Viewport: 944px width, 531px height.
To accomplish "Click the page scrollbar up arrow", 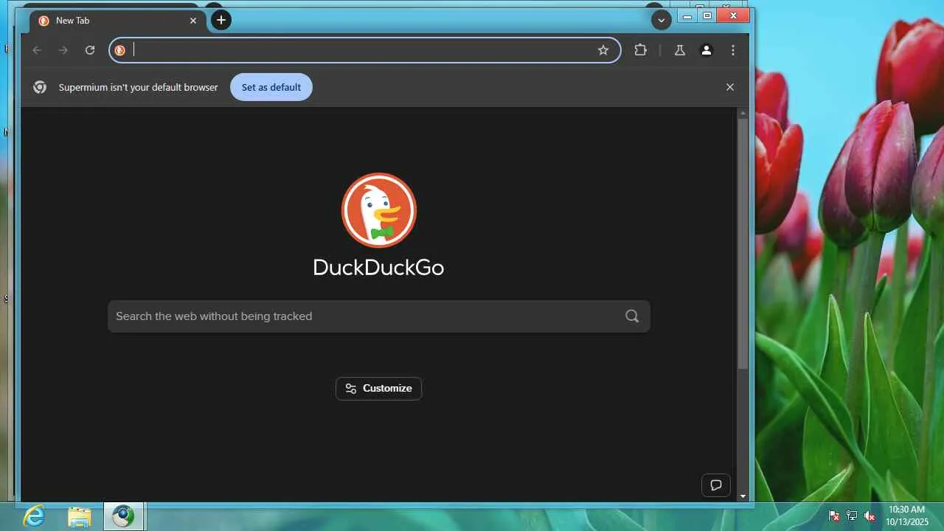I will coord(743,113).
